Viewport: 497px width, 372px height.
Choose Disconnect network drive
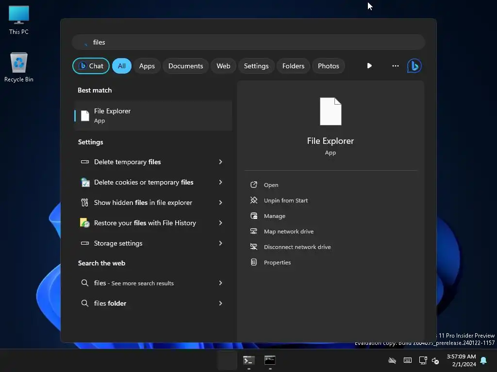[298, 247]
